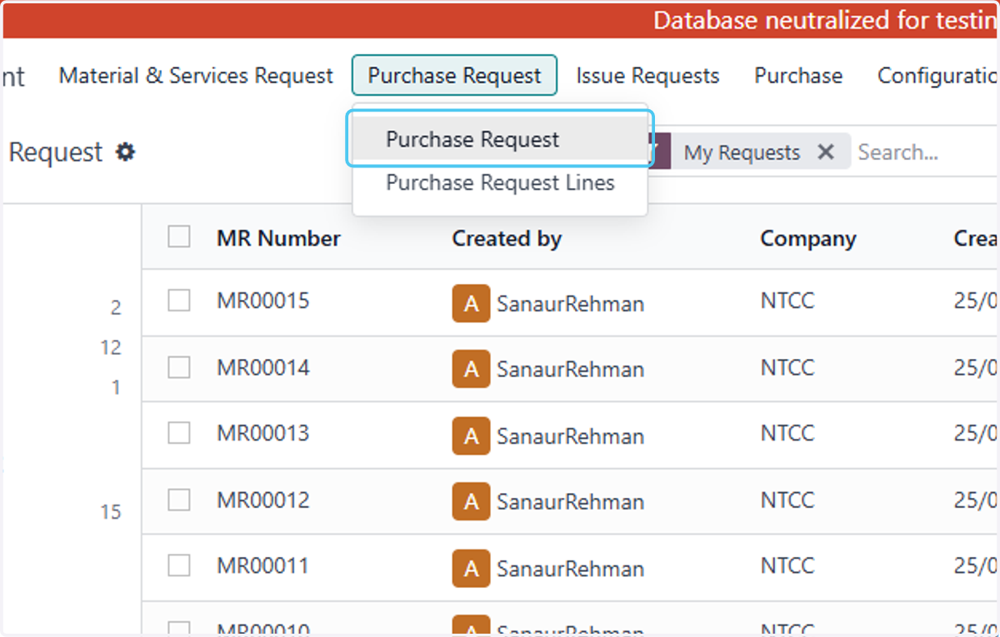Image resolution: width=1000 pixels, height=637 pixels.
Task: Tick the checkbox for MR00015
Action: click(179, 301)
